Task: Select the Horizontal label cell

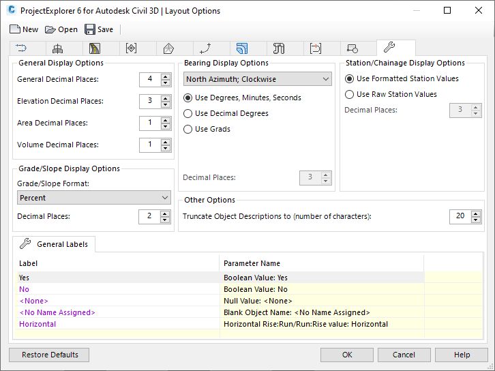Action: click(117, 324)
